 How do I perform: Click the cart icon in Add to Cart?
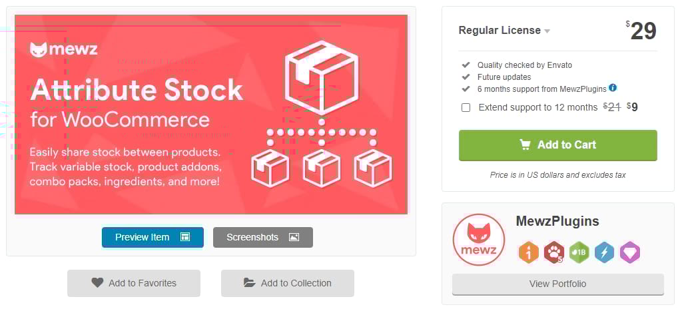click(x=525, y=145)
